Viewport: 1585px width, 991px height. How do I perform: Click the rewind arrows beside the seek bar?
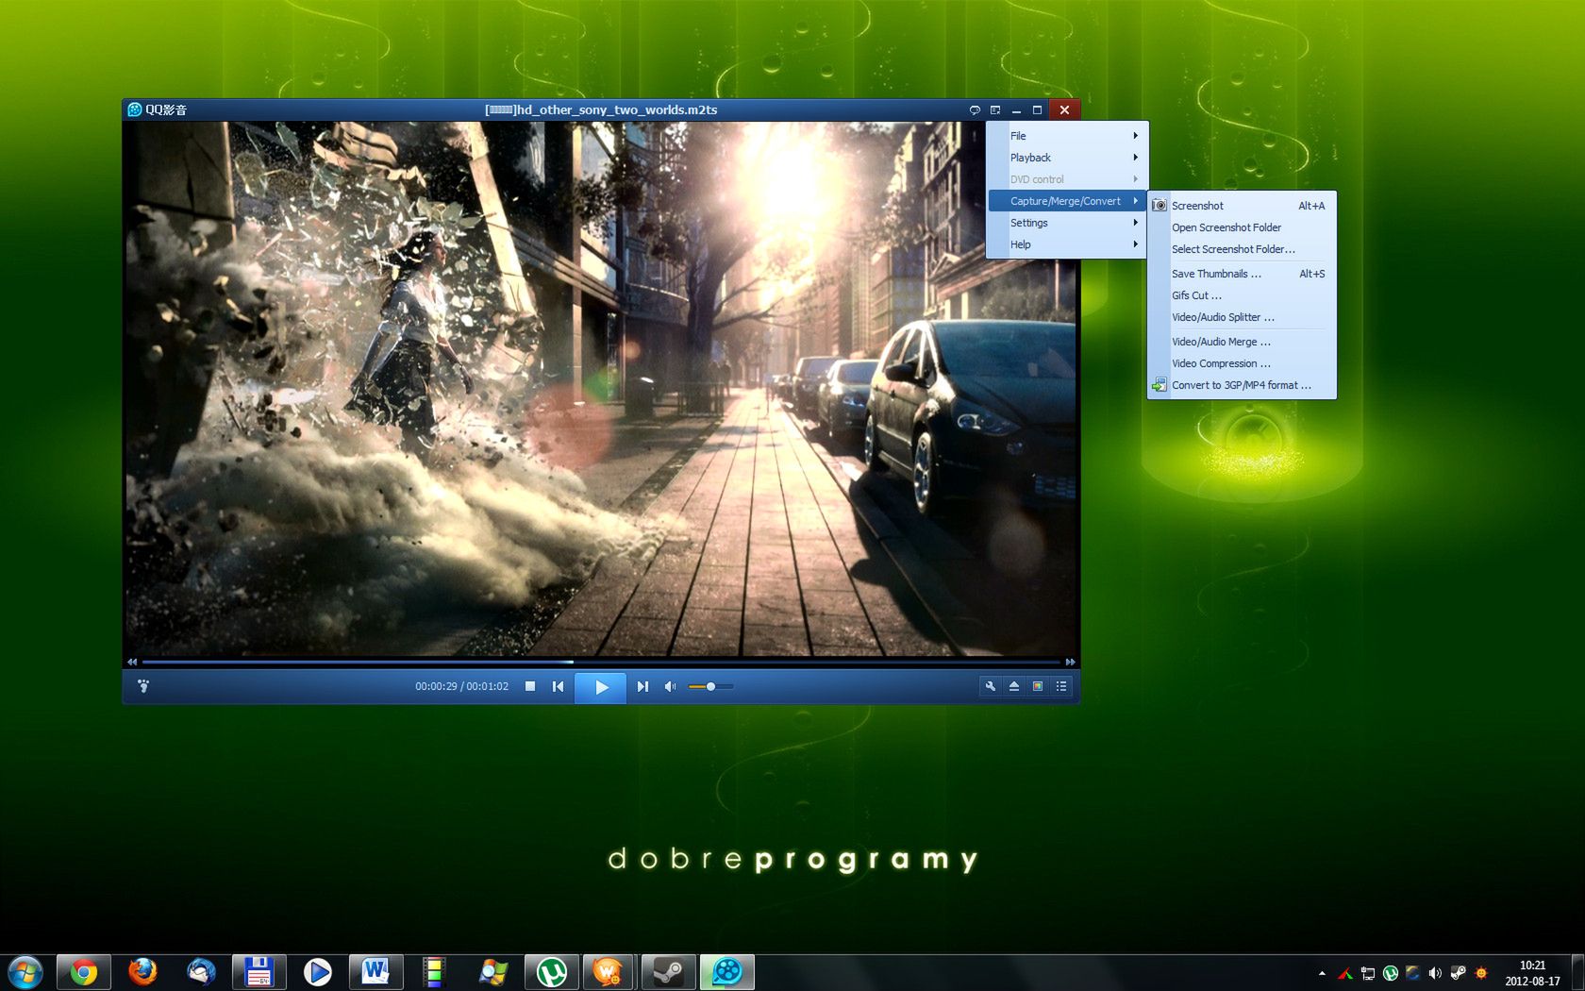(x=132, y=662)
